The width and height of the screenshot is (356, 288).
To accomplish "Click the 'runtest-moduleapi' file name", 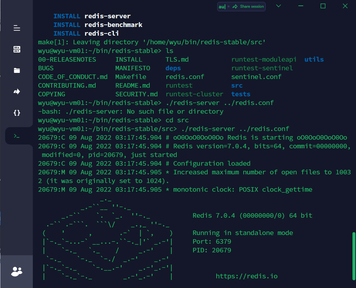I will [x=264, y=59].
